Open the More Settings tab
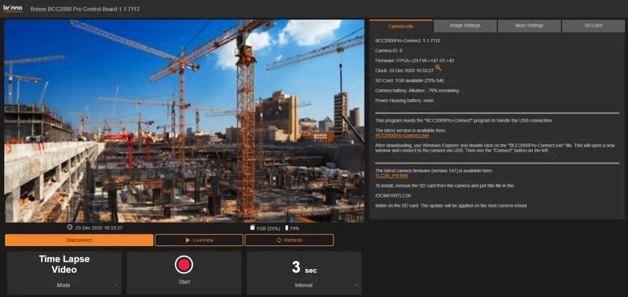The width and height of the screenshot is (628, 297). [x=529, y=25]
